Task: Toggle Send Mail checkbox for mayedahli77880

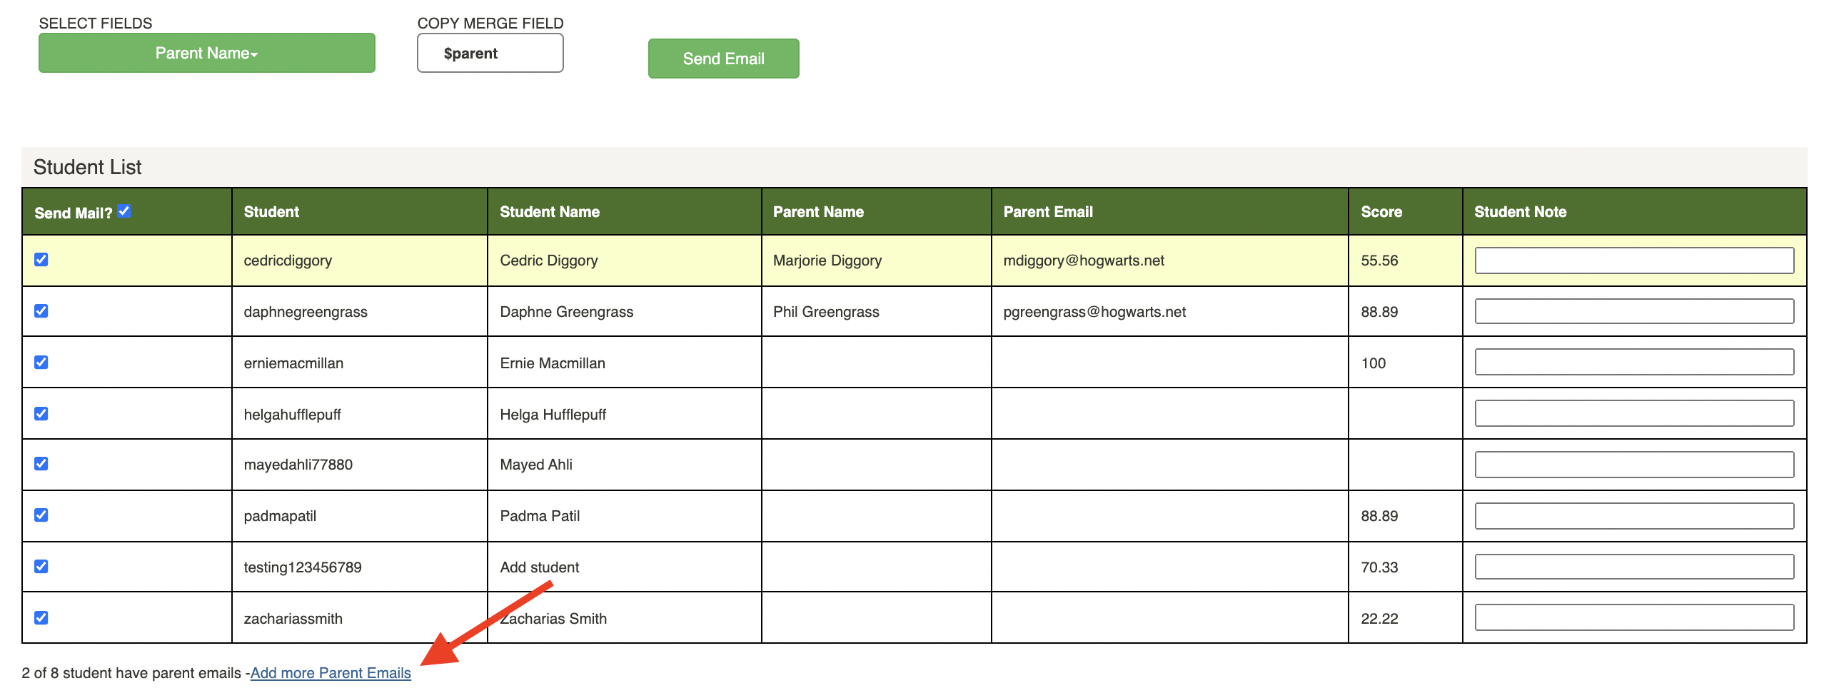Action: 41,464
